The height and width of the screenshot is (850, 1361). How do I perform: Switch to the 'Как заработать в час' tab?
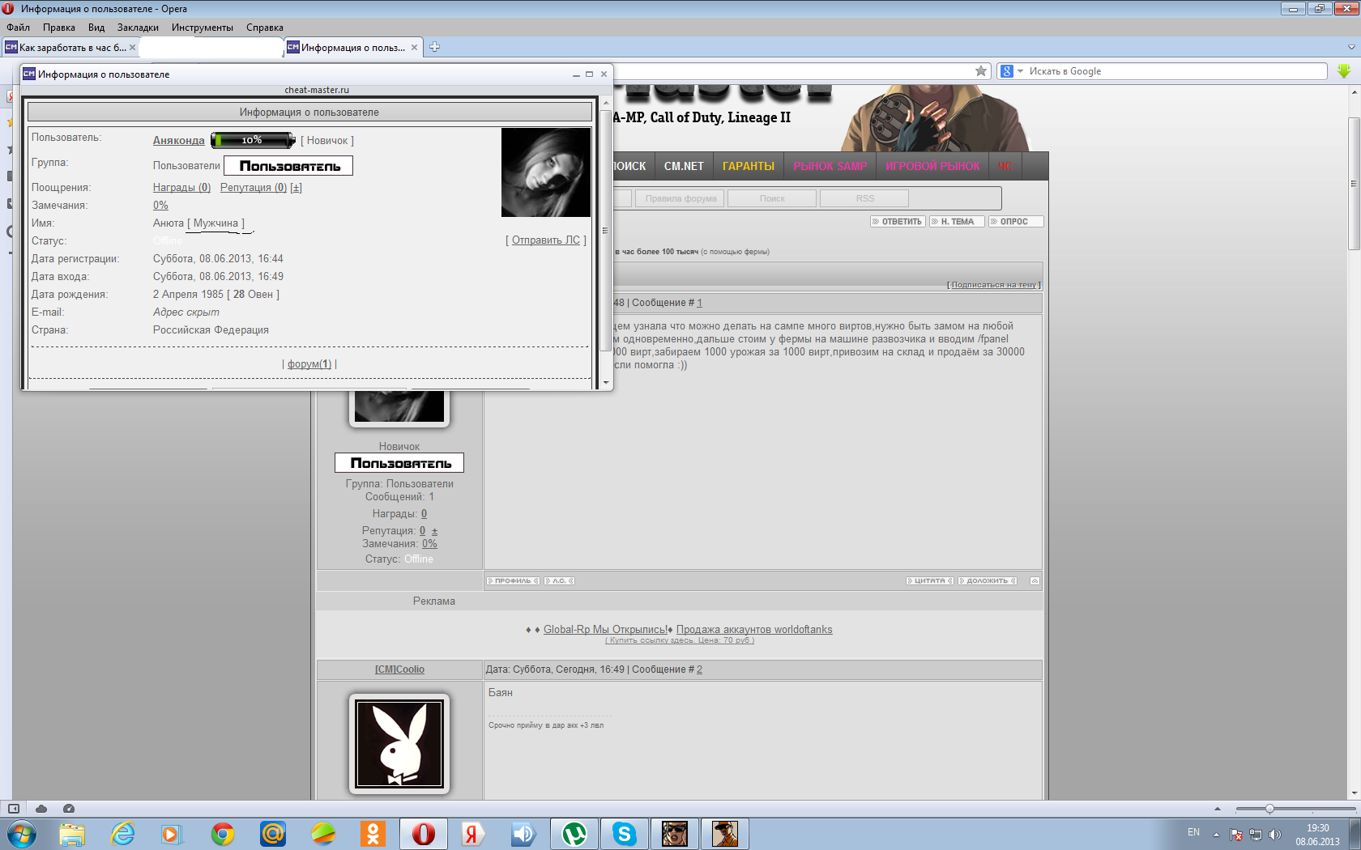point(71,48)
